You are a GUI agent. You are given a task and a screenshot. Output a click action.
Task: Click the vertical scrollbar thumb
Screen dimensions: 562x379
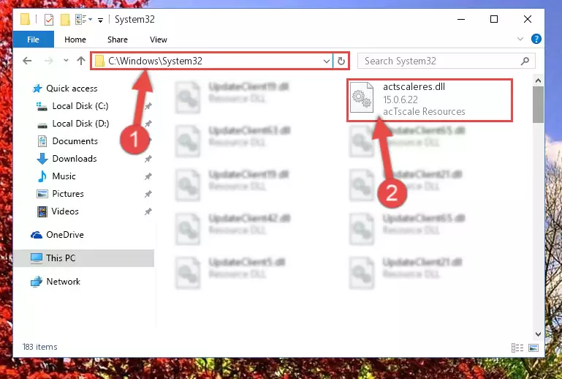pos(538,105)
